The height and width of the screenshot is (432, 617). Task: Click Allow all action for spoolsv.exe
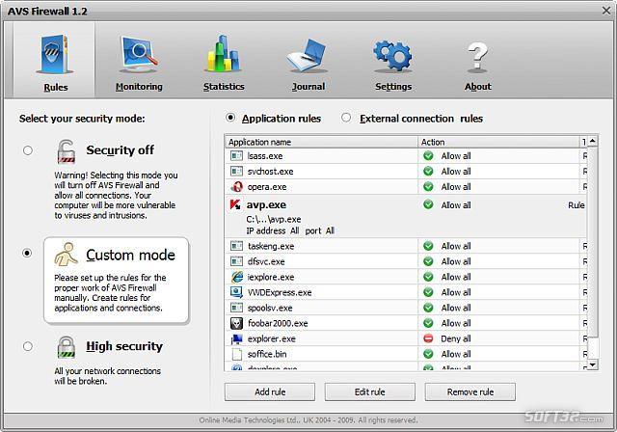coord(456,308)
